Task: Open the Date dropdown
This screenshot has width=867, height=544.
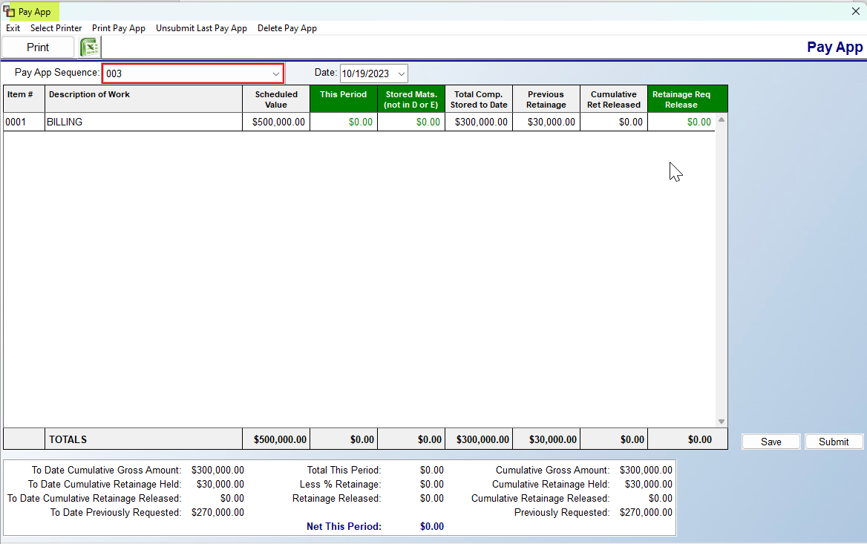Action: (x=401, y=73)
